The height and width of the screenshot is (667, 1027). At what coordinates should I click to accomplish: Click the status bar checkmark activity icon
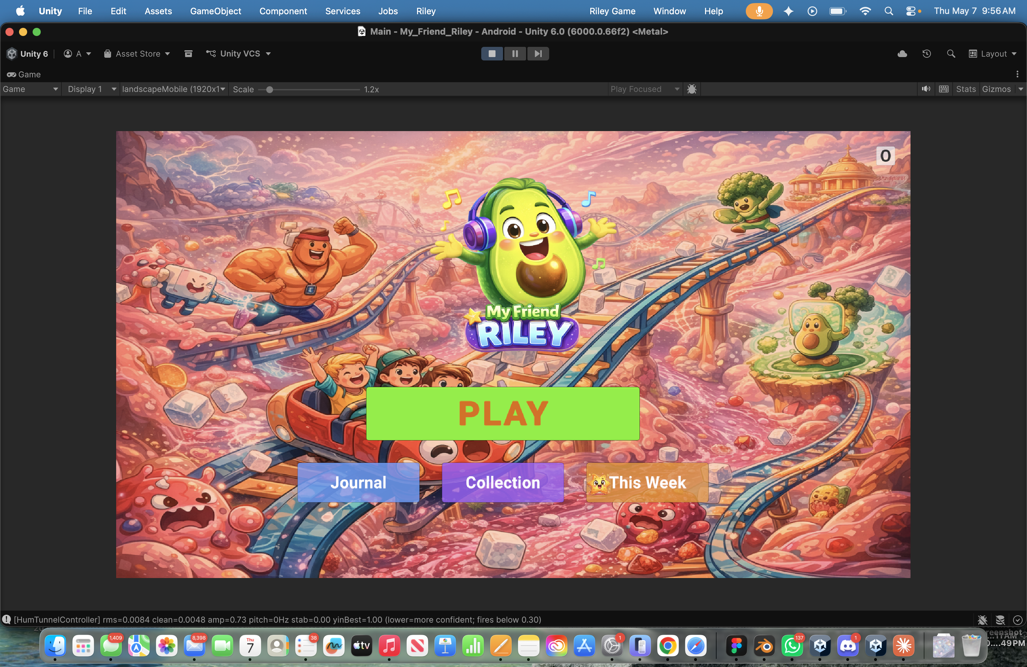coord(1017,620)
